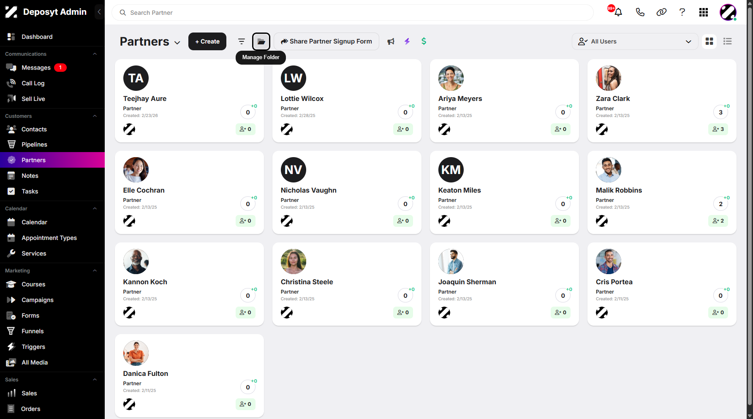Viewport: 753px width, 419px height.
Task: Click the purple lightning bolt icon
Action: (407, 41)
